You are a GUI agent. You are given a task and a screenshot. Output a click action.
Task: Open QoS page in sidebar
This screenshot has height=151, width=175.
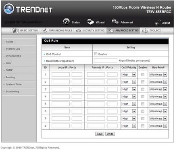click(x=8, y=63)
